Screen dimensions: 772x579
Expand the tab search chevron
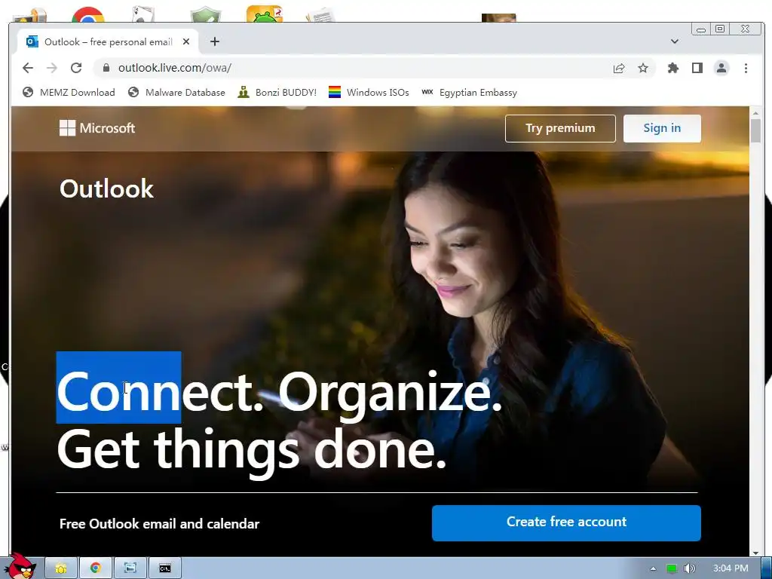coord(675,41)
